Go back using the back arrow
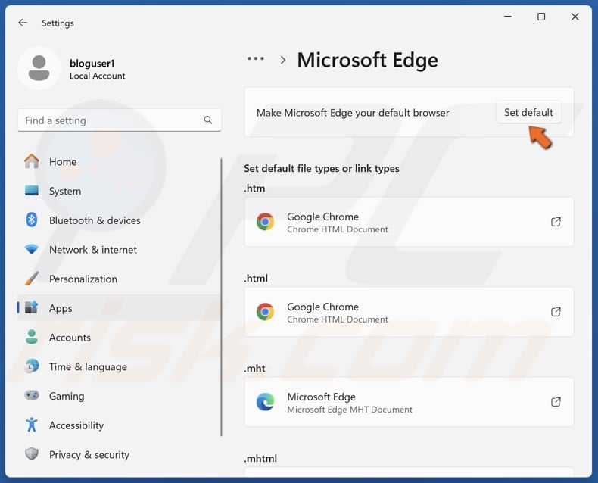 pyautogui.click(x=23, y=23)
